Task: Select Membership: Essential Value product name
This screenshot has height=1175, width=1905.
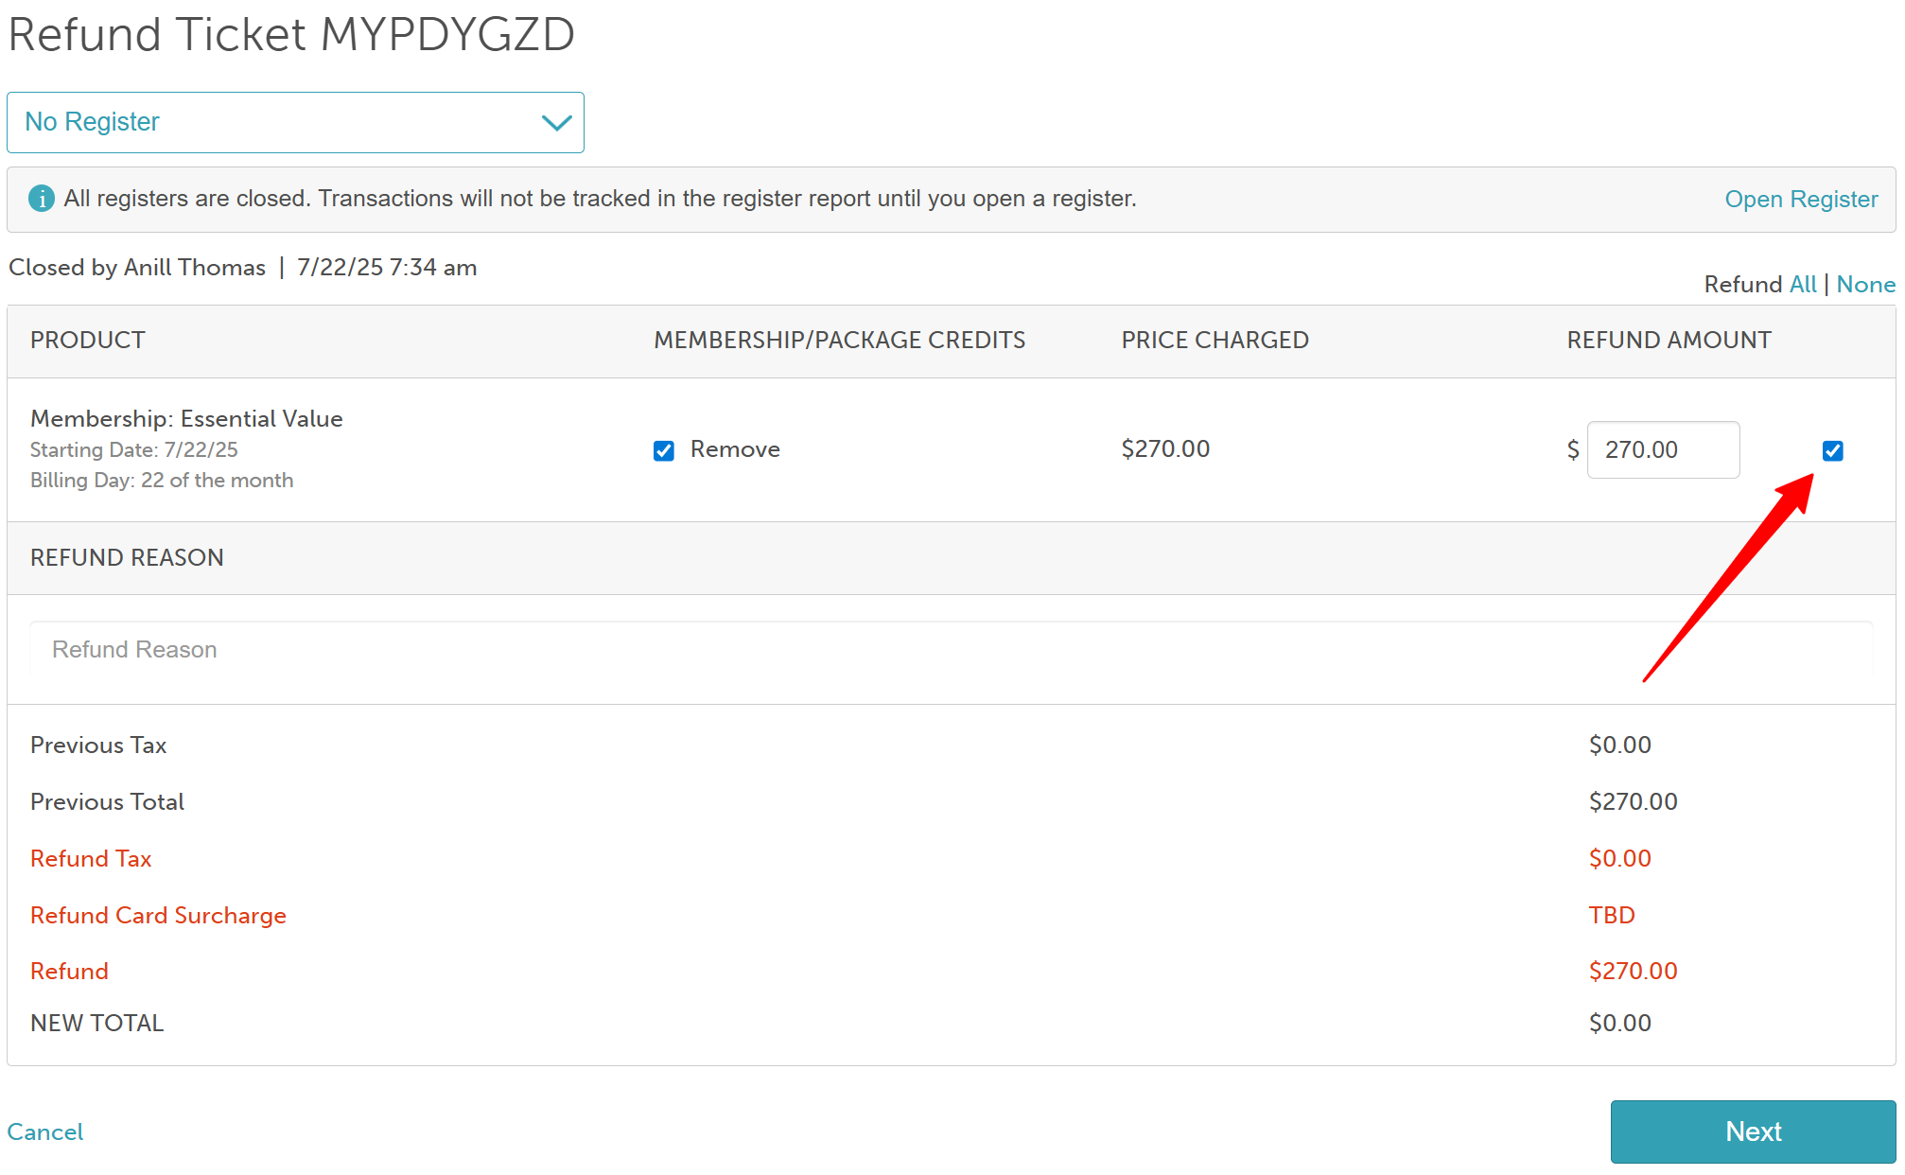Action: coord(186,418)
